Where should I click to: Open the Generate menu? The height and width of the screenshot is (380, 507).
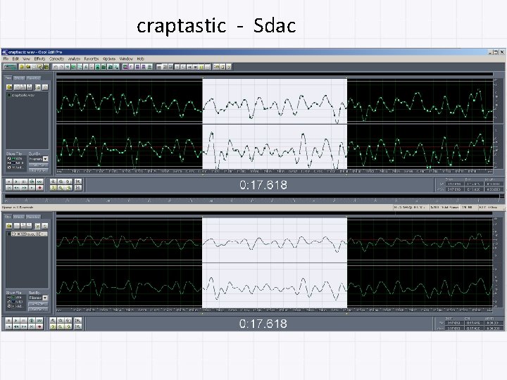56,59
